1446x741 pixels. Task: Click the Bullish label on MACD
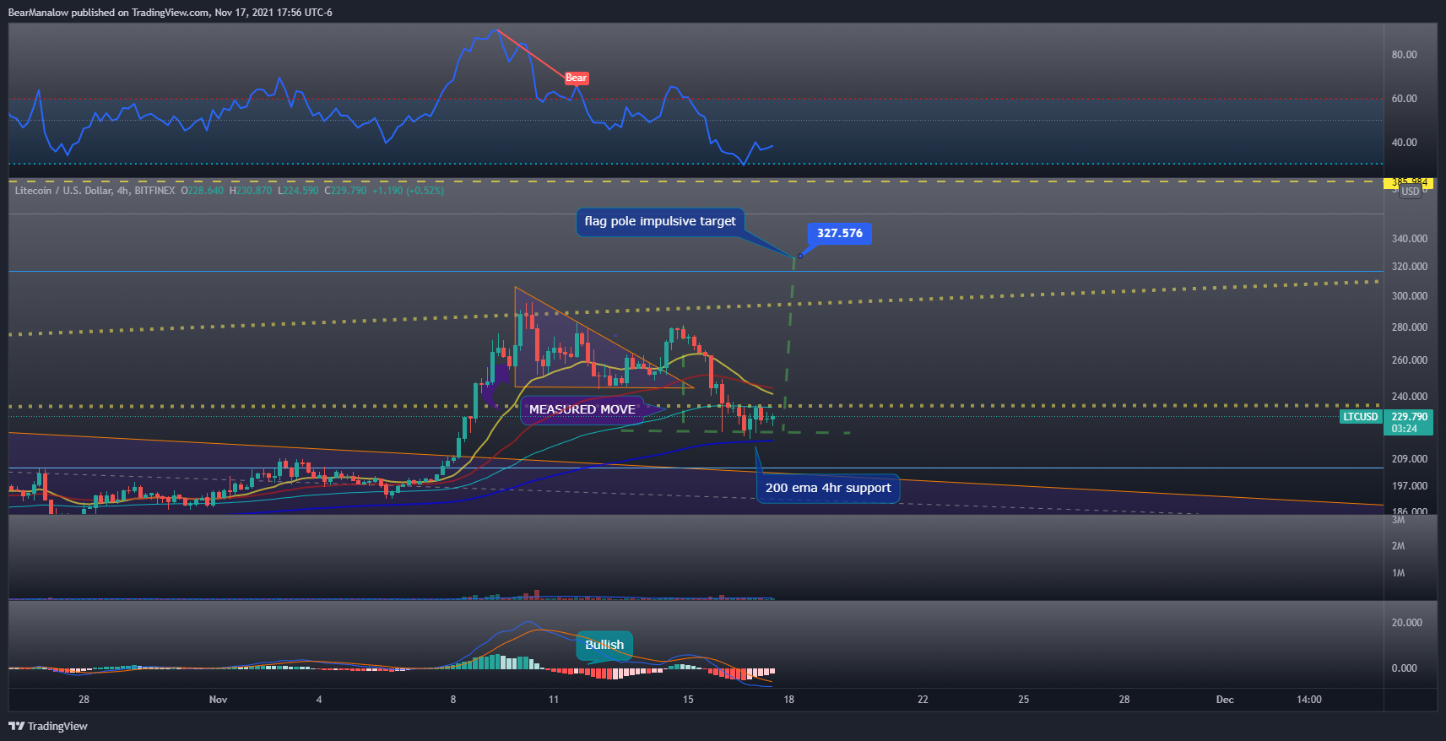point(604,645)
